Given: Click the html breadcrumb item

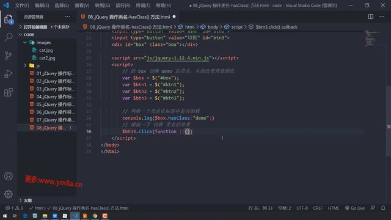Looking at the screenshot, I should tap(189, 27).
